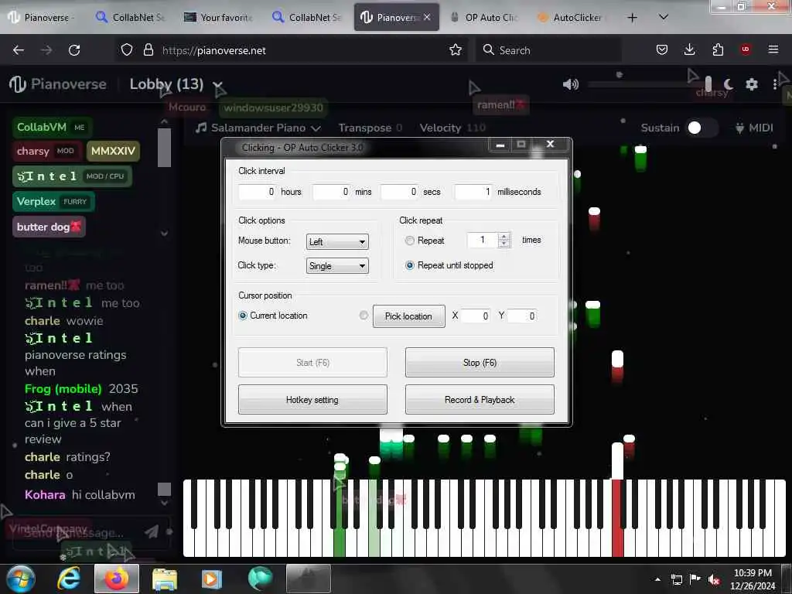This screenshot has height=594, width=792.
Task: Click the MIDI plug icon
Action: 739,128
